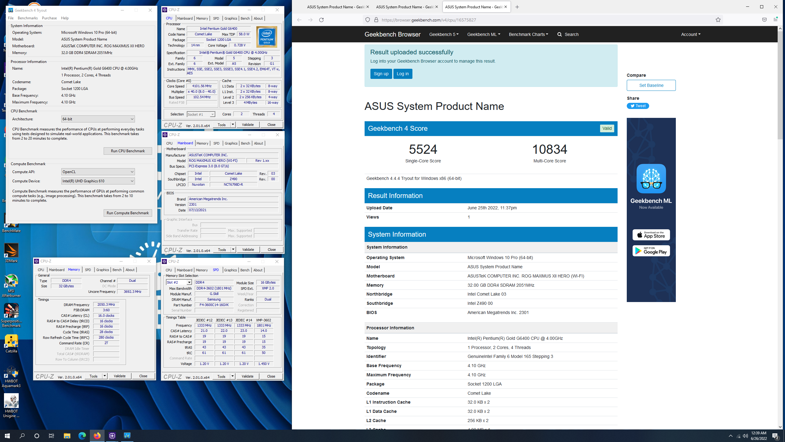Expand Benchmark Charts navigation menu
This screenshot has height=442, width=785.
(x=528, y=34)
